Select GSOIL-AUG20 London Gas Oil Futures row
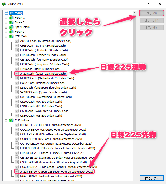This screenshot has height=184, width=166. point(53,162)
